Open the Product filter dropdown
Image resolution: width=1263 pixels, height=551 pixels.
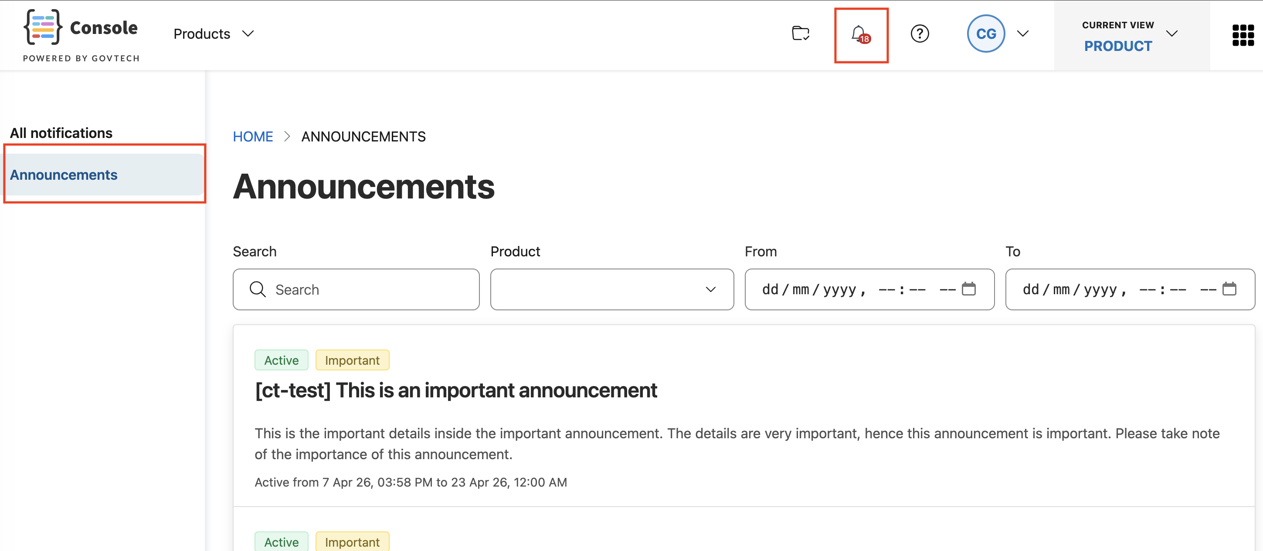click(612, 289)
